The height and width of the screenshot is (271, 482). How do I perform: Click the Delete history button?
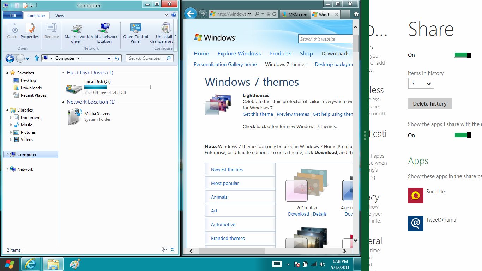(430, 103)
